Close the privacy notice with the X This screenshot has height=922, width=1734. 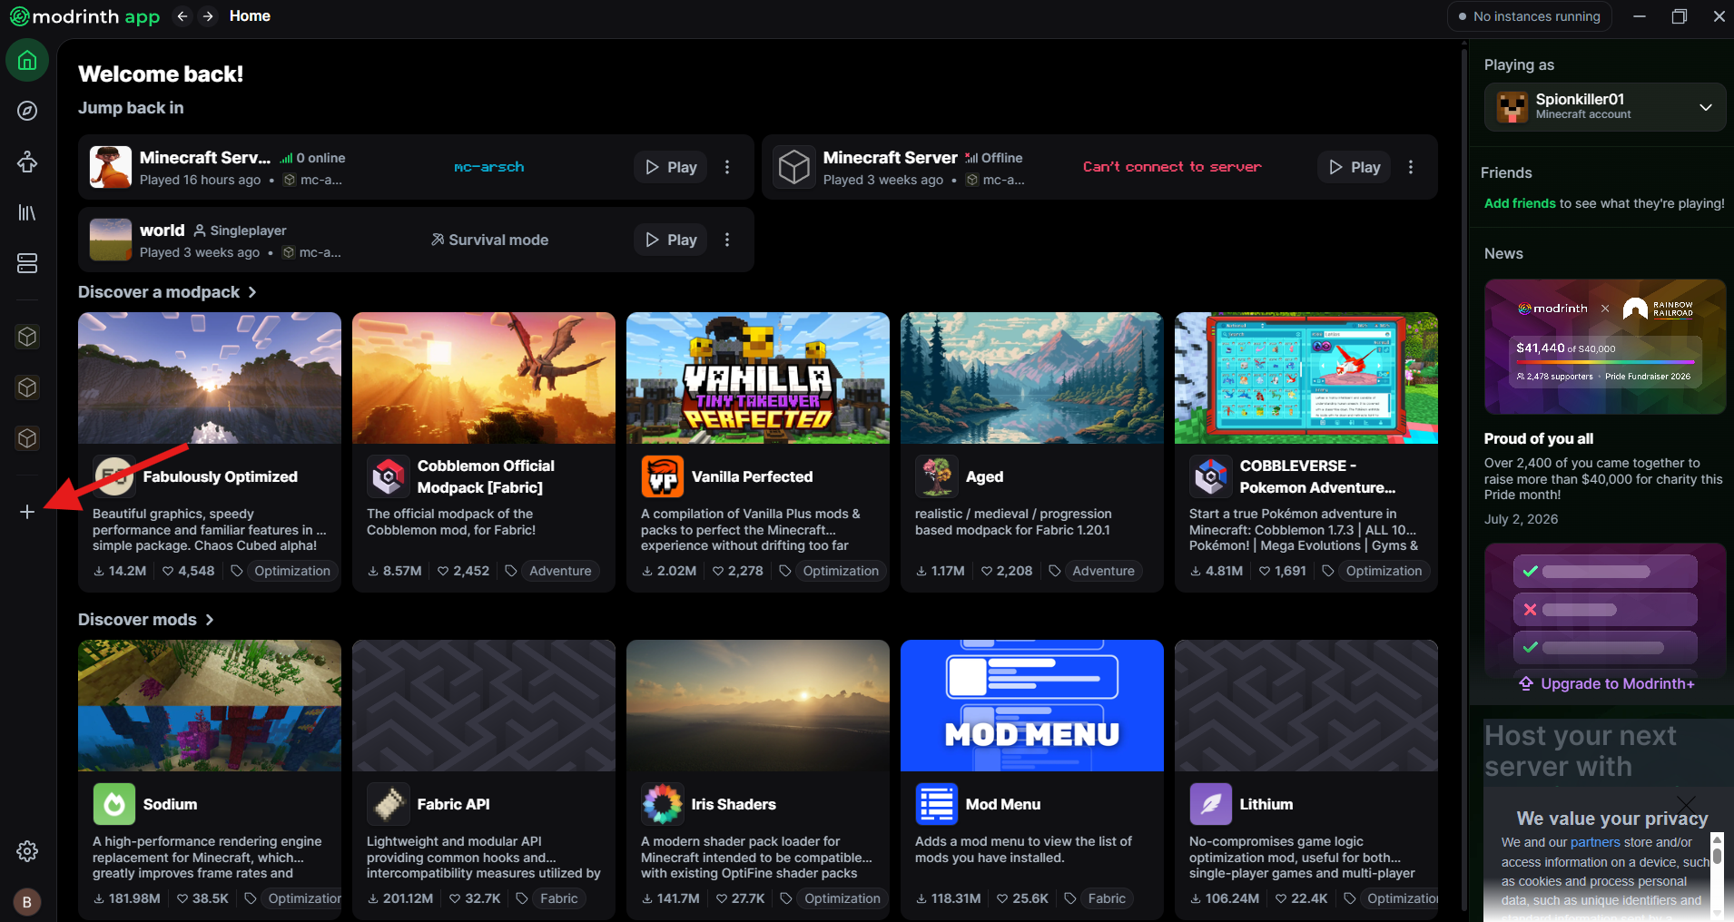click(1686, 804)
